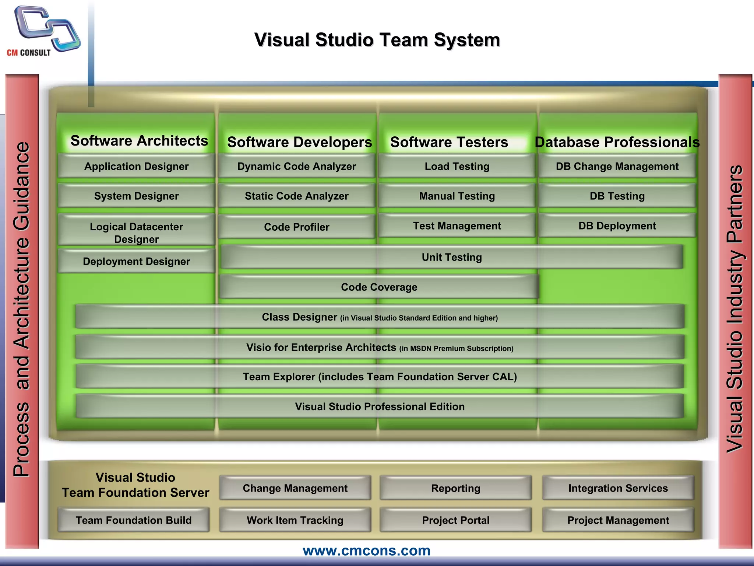754x566 pixels.
Task: Click the Reporting box
Action: point(455,488)
